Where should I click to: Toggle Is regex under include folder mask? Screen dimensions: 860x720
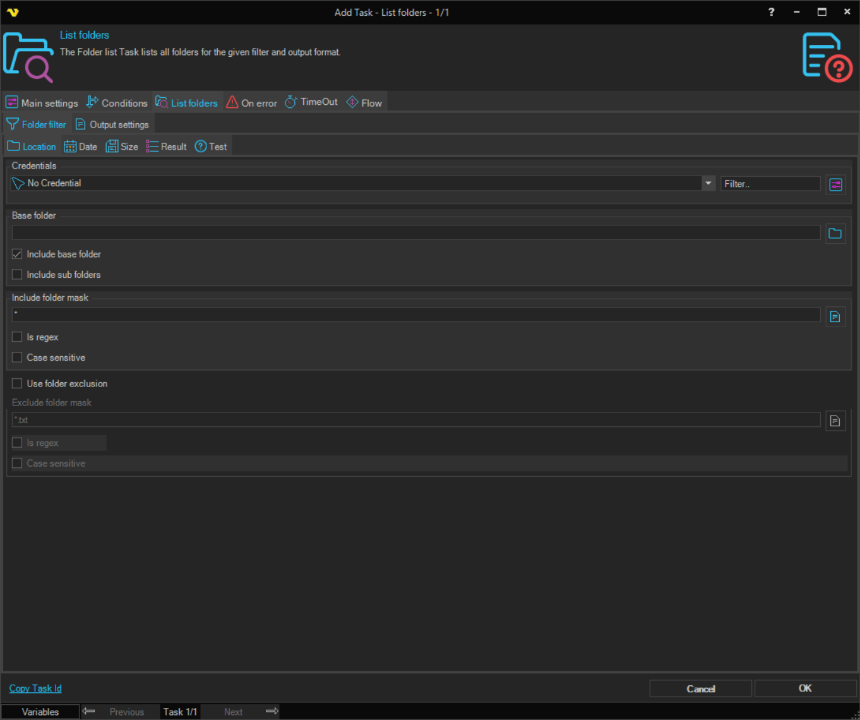(x=17, y=337)
